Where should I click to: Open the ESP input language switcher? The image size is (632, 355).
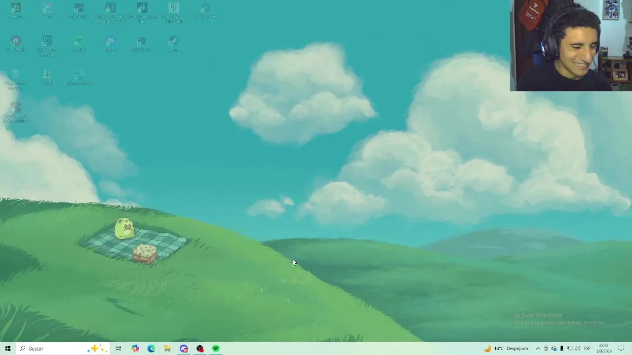pos(588,349)
